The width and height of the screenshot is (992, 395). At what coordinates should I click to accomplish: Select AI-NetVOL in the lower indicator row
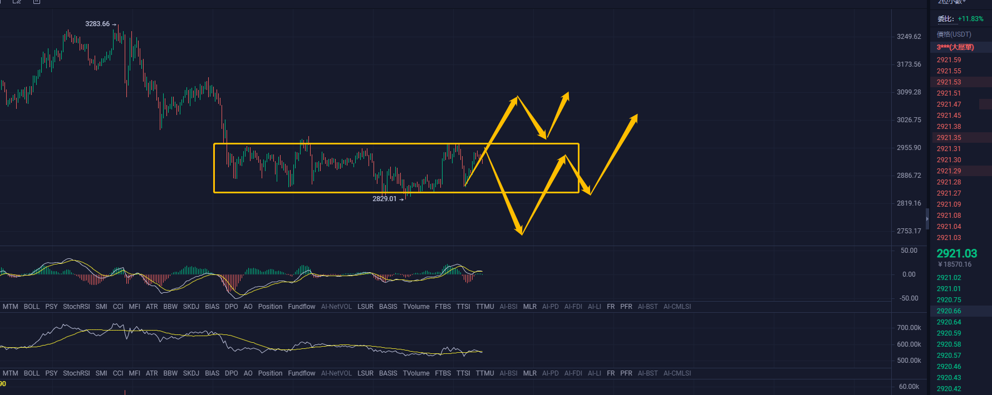click(336, 373)
